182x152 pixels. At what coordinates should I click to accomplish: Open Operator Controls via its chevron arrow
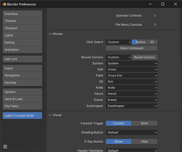click(x=155, y=16)
